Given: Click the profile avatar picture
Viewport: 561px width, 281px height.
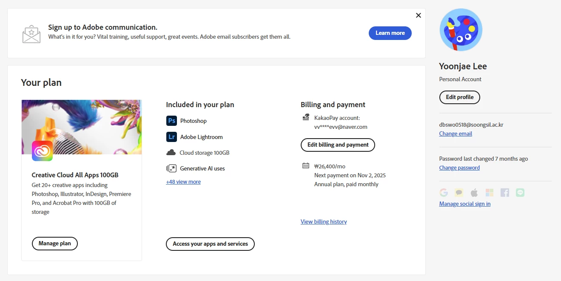Looking at the screenshot, I should click(461, 30).
